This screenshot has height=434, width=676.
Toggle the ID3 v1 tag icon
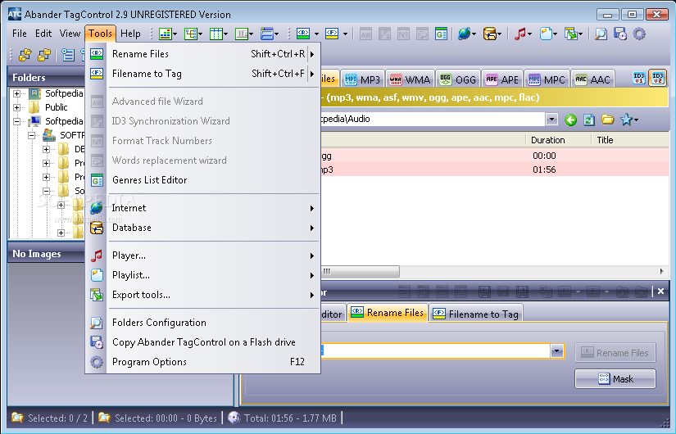coord(639,78)
